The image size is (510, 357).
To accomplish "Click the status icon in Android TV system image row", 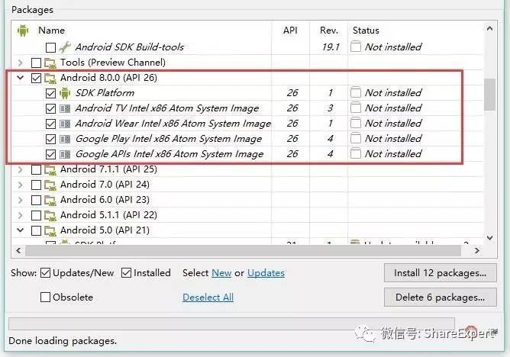I will click(356, 108).
